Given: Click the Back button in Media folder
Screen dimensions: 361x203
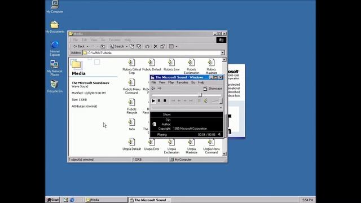Looking at the screenshot, I should coord(79,46).
